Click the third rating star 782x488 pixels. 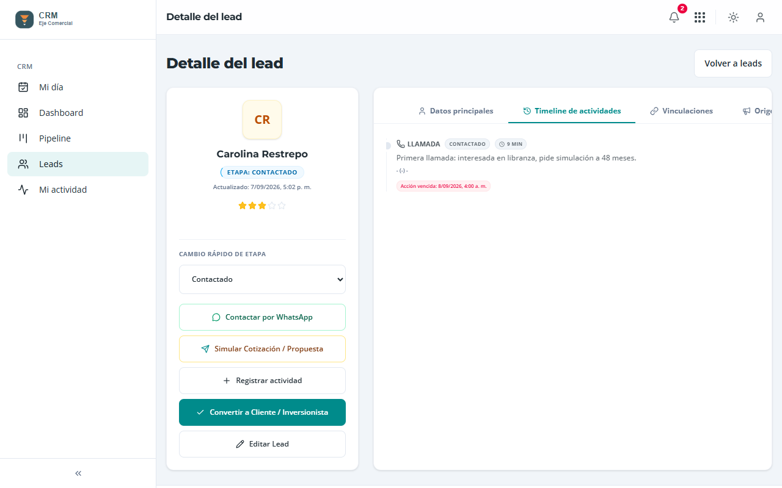point(262,206)
